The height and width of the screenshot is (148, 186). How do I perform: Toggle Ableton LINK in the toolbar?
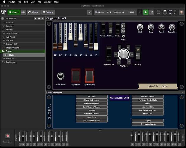point(132,12)
